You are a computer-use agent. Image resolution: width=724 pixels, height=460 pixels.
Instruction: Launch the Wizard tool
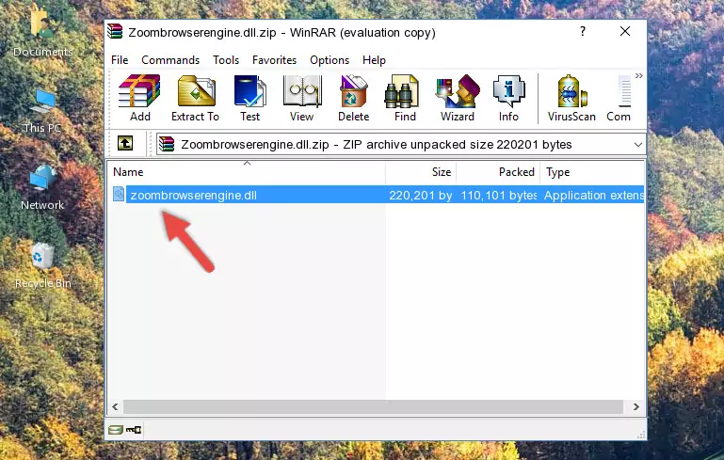point(458,98)
